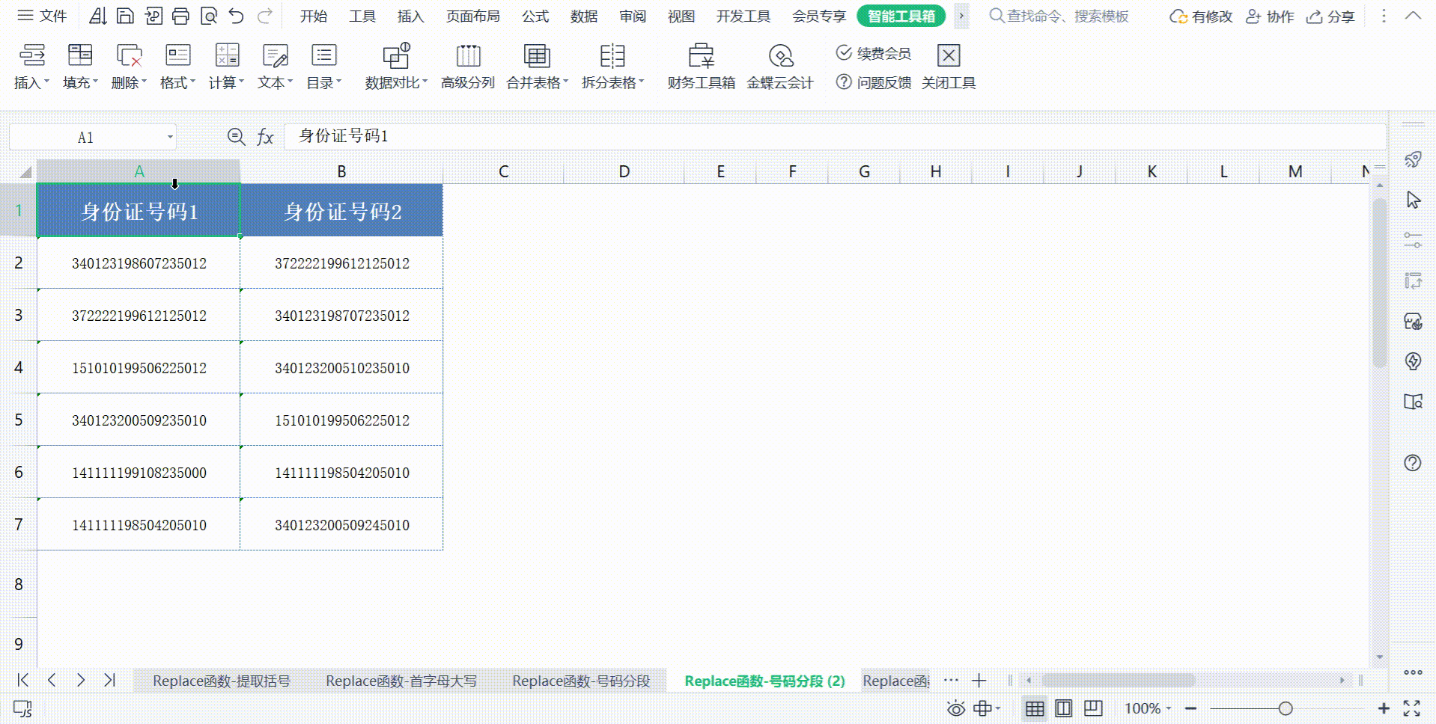Switch to Replace函数-提取括号 sheet tab
Viewport: 1436px width, 724px height.
coord(222,681)
